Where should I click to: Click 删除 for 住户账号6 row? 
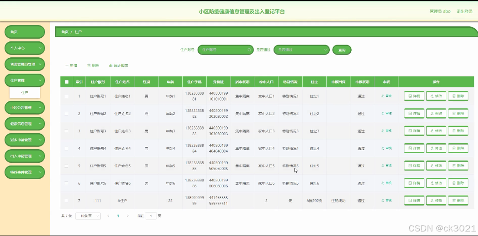pyautogui.click(x=458, y=183)
